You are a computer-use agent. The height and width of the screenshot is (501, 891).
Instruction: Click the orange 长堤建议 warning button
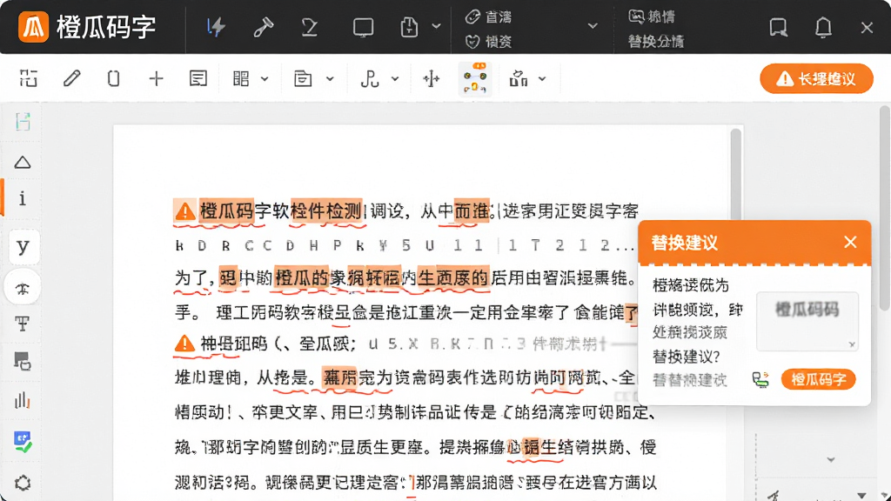click(816, 78)
